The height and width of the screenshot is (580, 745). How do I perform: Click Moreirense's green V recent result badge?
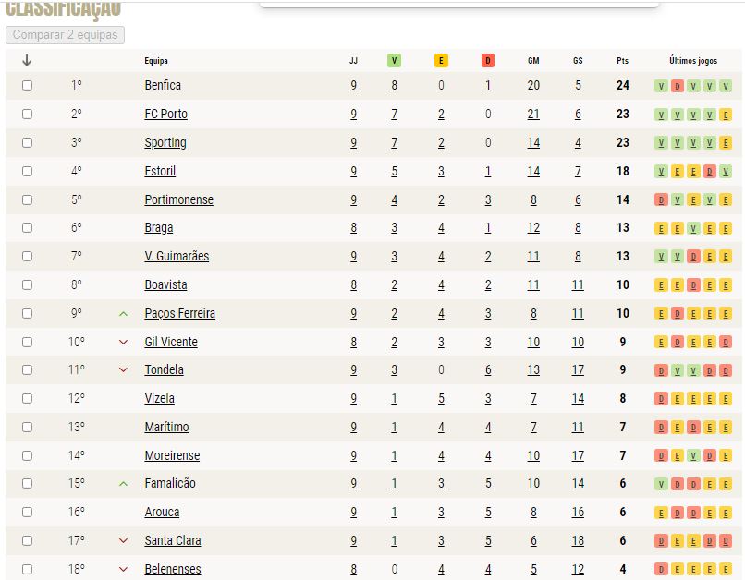(x=693, y=456)
